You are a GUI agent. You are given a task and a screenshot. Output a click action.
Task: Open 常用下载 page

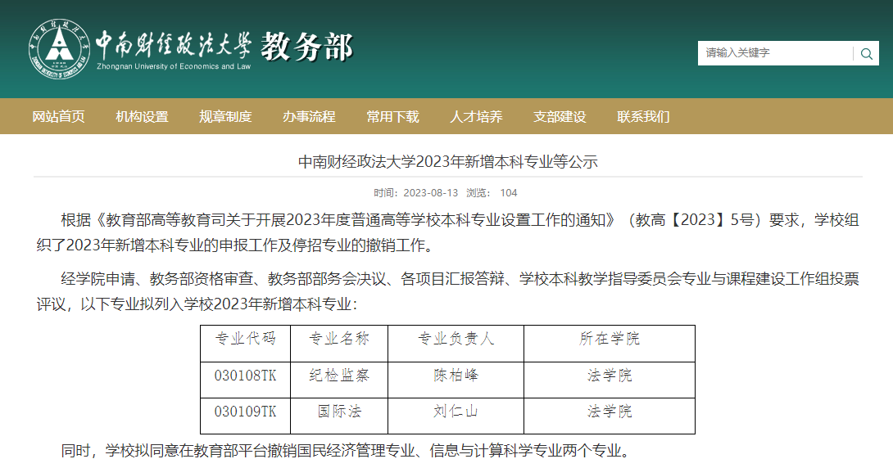[x=392, y=116]
